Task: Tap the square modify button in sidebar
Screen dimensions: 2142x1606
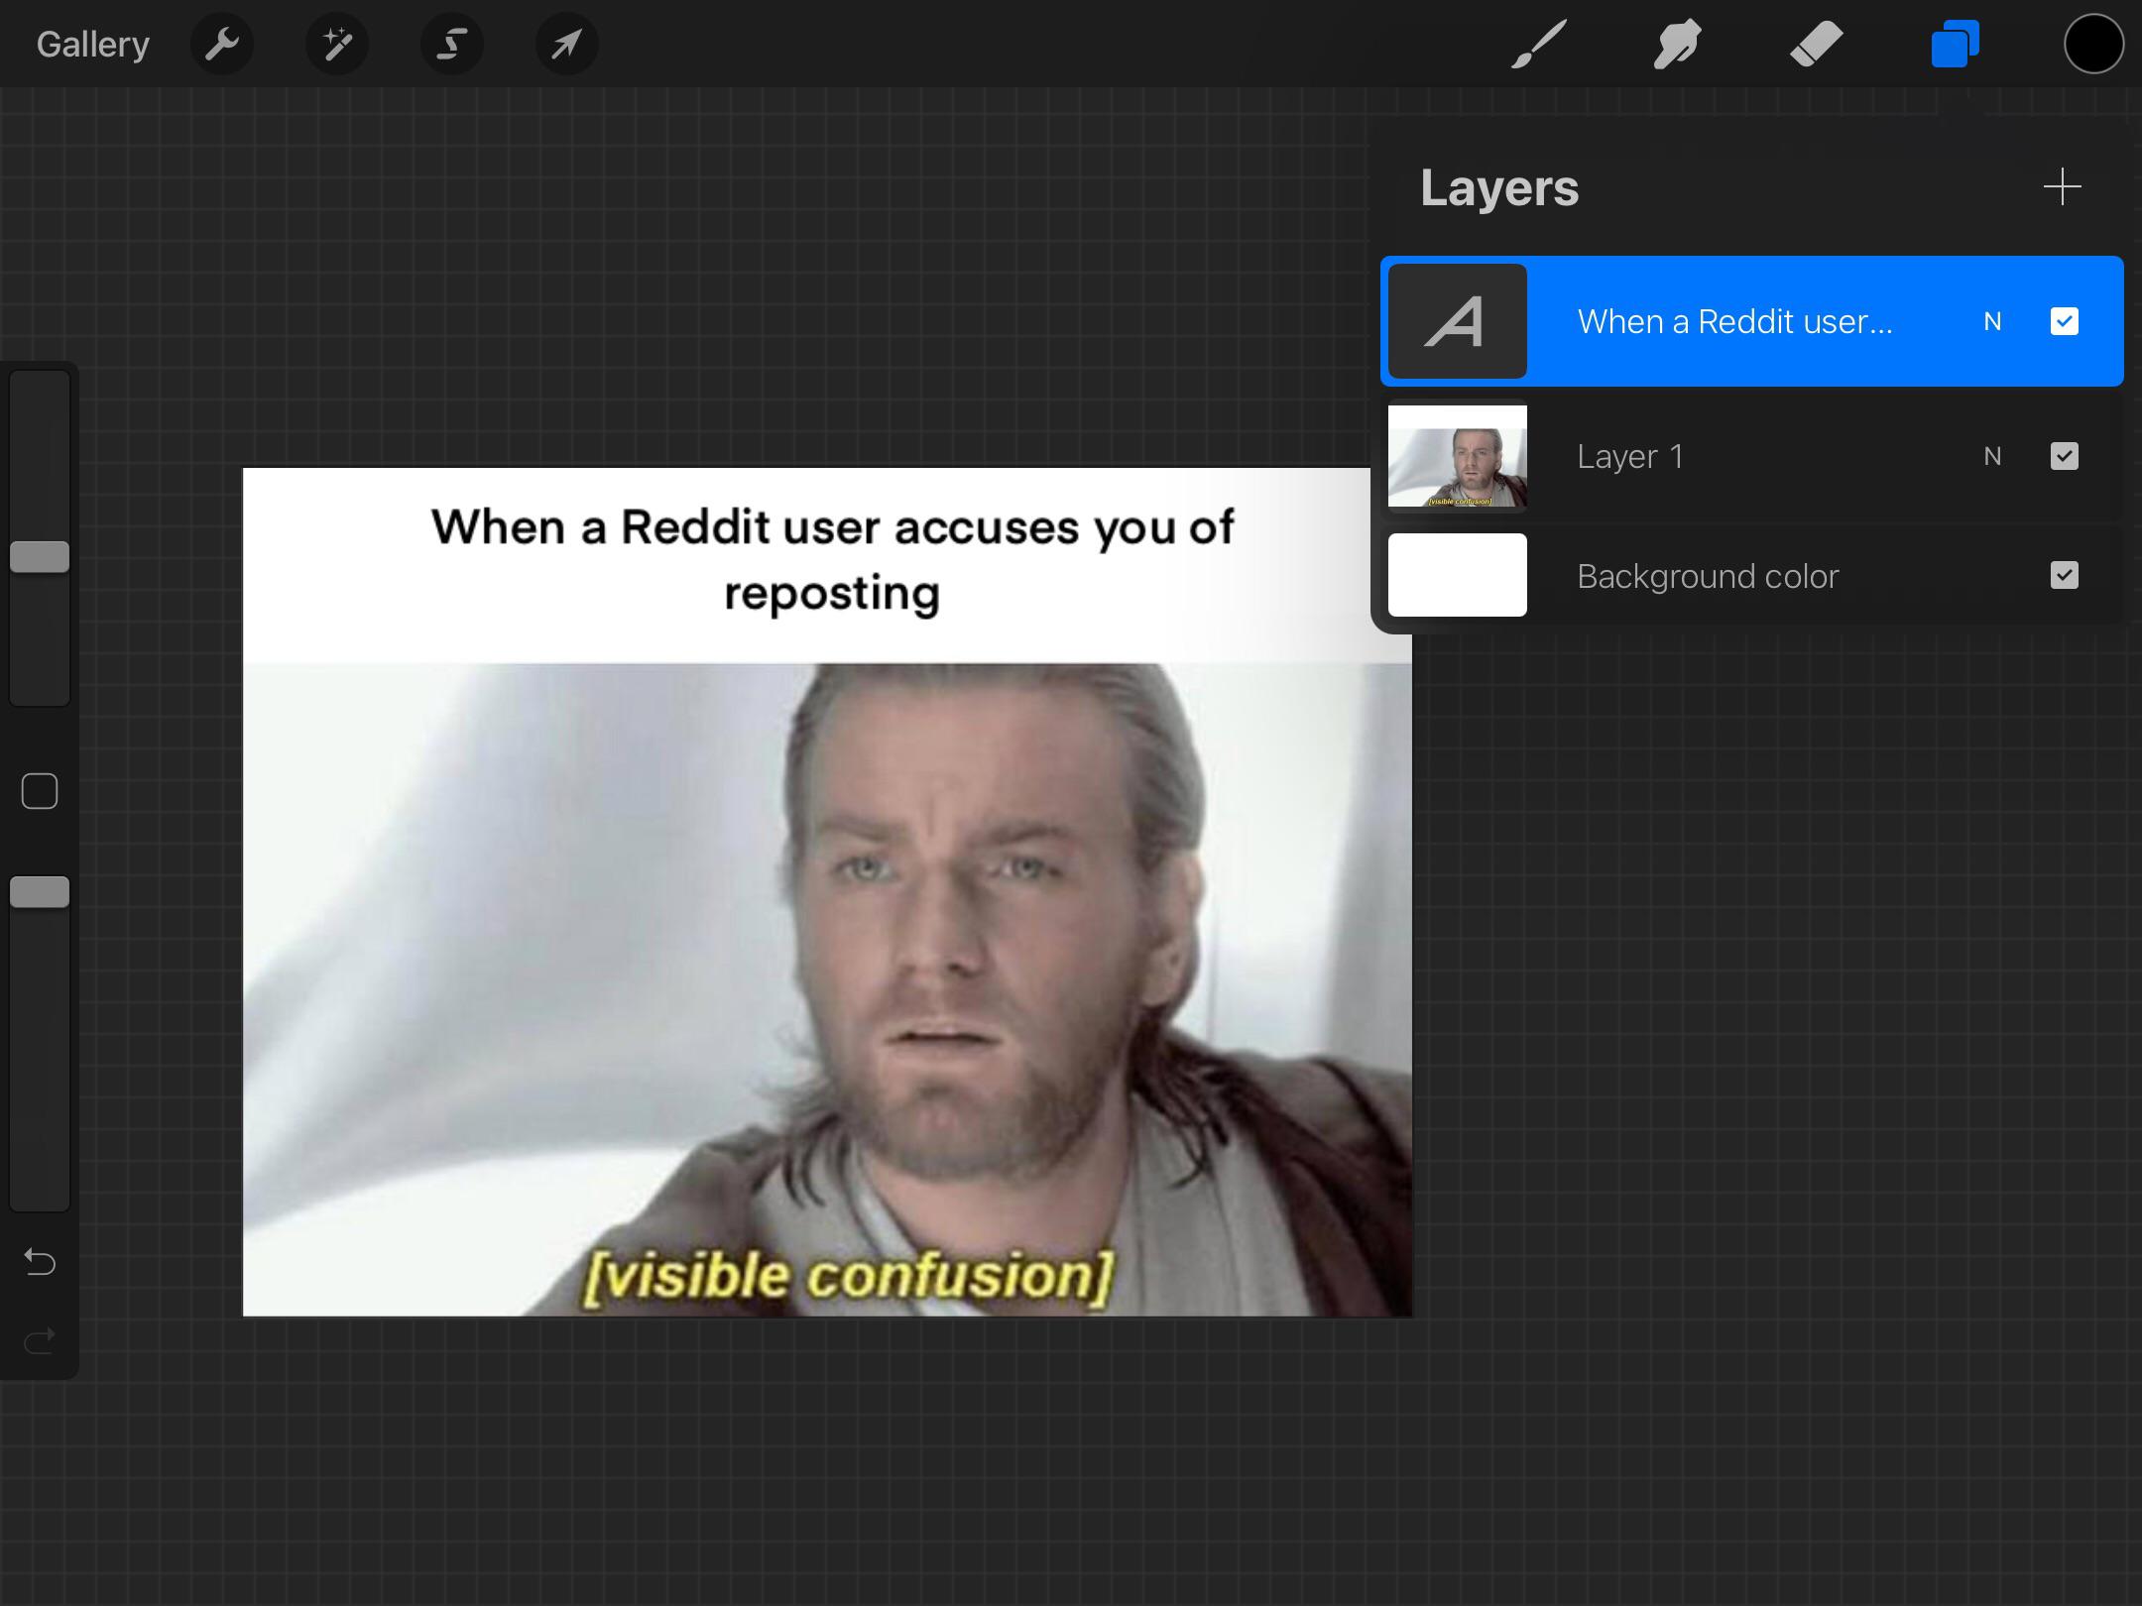Action: click(40, 791)
